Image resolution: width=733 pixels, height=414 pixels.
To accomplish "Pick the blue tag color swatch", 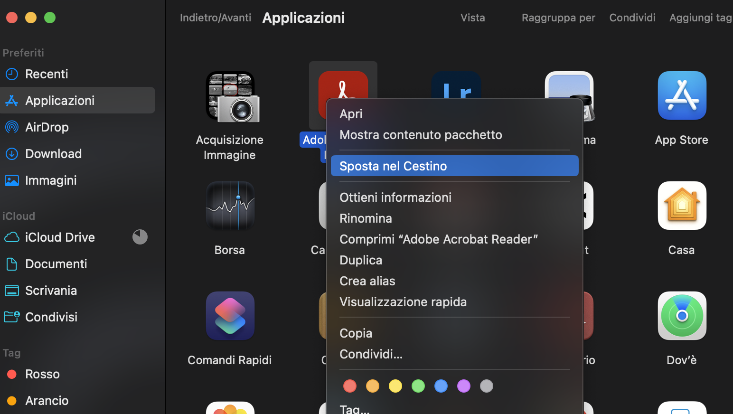I will [x=441, y=386].
